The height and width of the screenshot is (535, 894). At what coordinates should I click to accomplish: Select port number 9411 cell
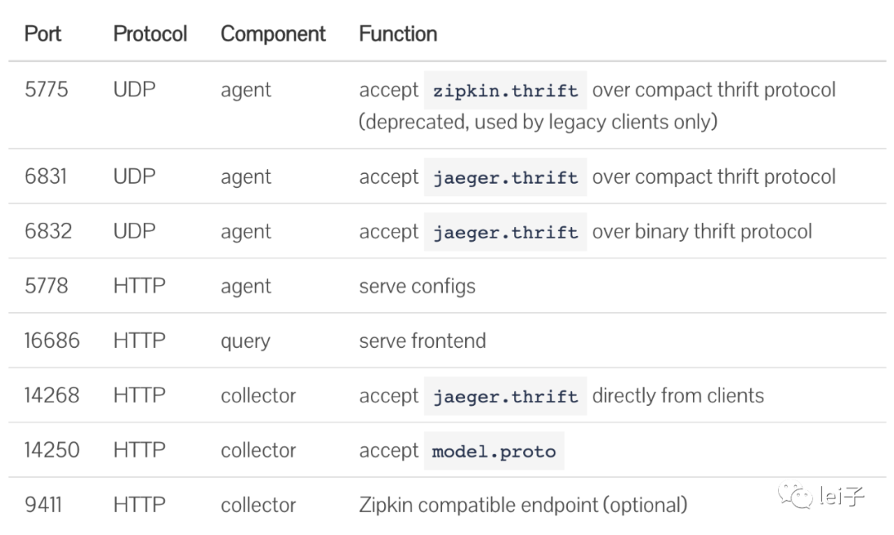tap(42, 504)
